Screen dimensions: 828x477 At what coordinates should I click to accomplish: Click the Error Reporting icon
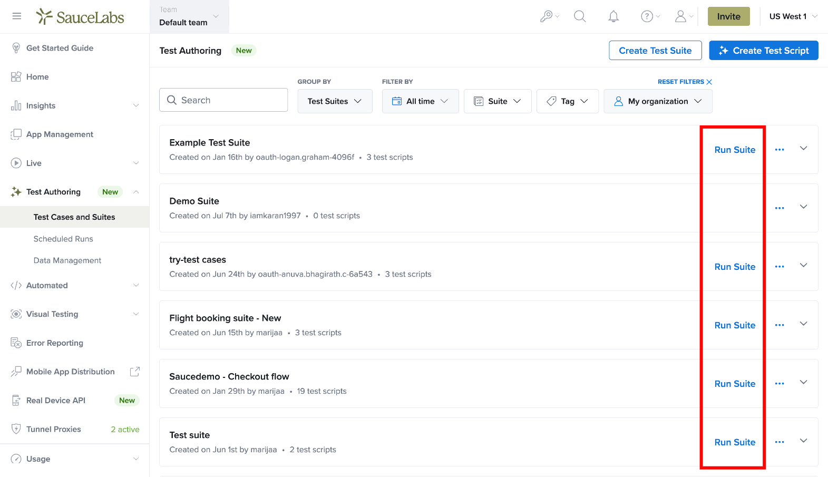tap(16, 343)
